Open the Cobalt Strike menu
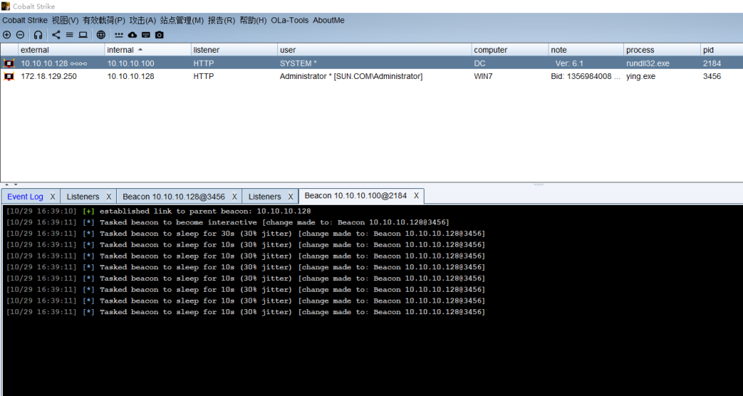Screen dimensions: 743x396 click(x=25, y=20)
